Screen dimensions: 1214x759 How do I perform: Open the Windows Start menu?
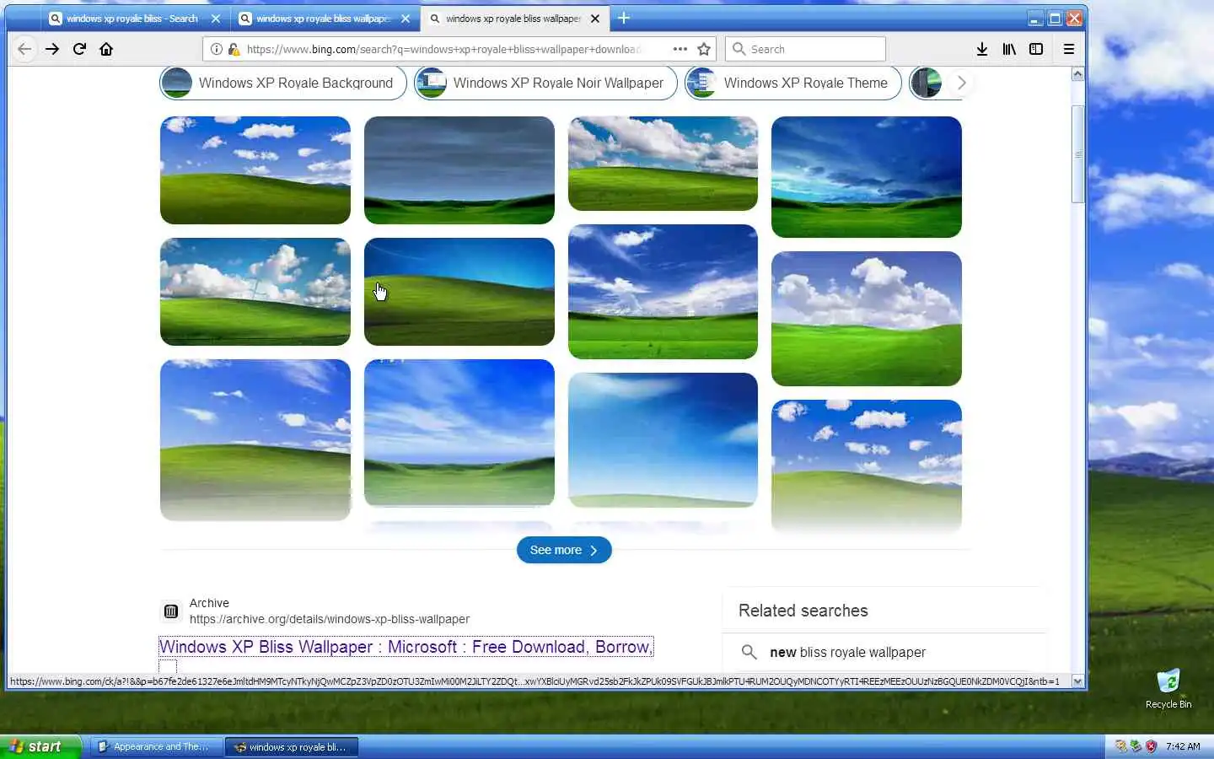[40, 746]
